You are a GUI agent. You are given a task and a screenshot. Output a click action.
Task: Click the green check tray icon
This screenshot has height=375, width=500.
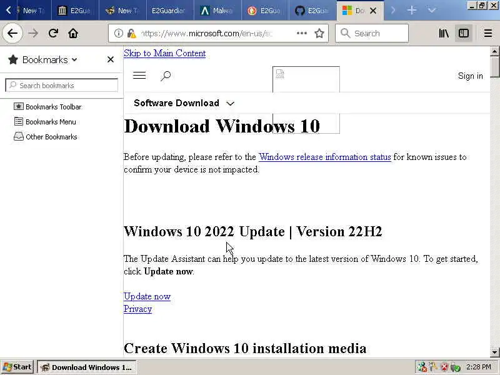(x=456, y=367)
